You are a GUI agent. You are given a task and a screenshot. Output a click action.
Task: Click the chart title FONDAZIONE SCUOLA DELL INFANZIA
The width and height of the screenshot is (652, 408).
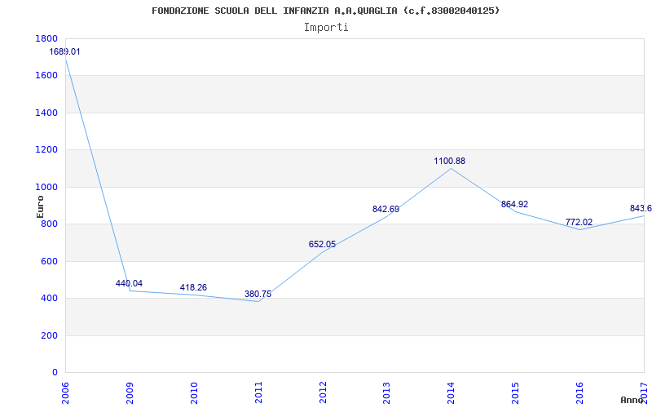[325, 11]
